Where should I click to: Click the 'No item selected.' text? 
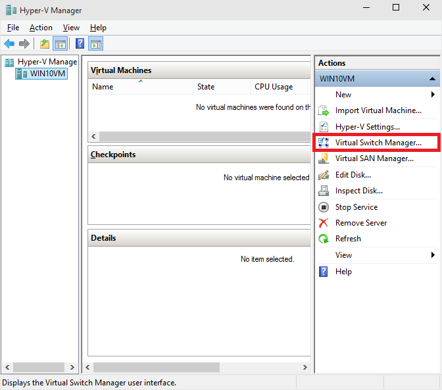268,259
